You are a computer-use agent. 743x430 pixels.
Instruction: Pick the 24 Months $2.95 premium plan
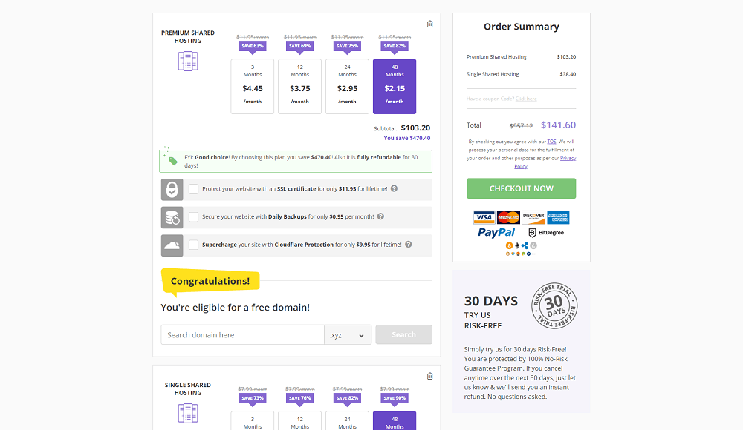pos(347,87)
